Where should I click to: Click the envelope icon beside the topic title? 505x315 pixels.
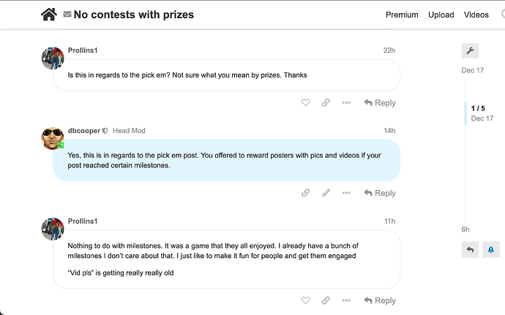coord(67,14)
